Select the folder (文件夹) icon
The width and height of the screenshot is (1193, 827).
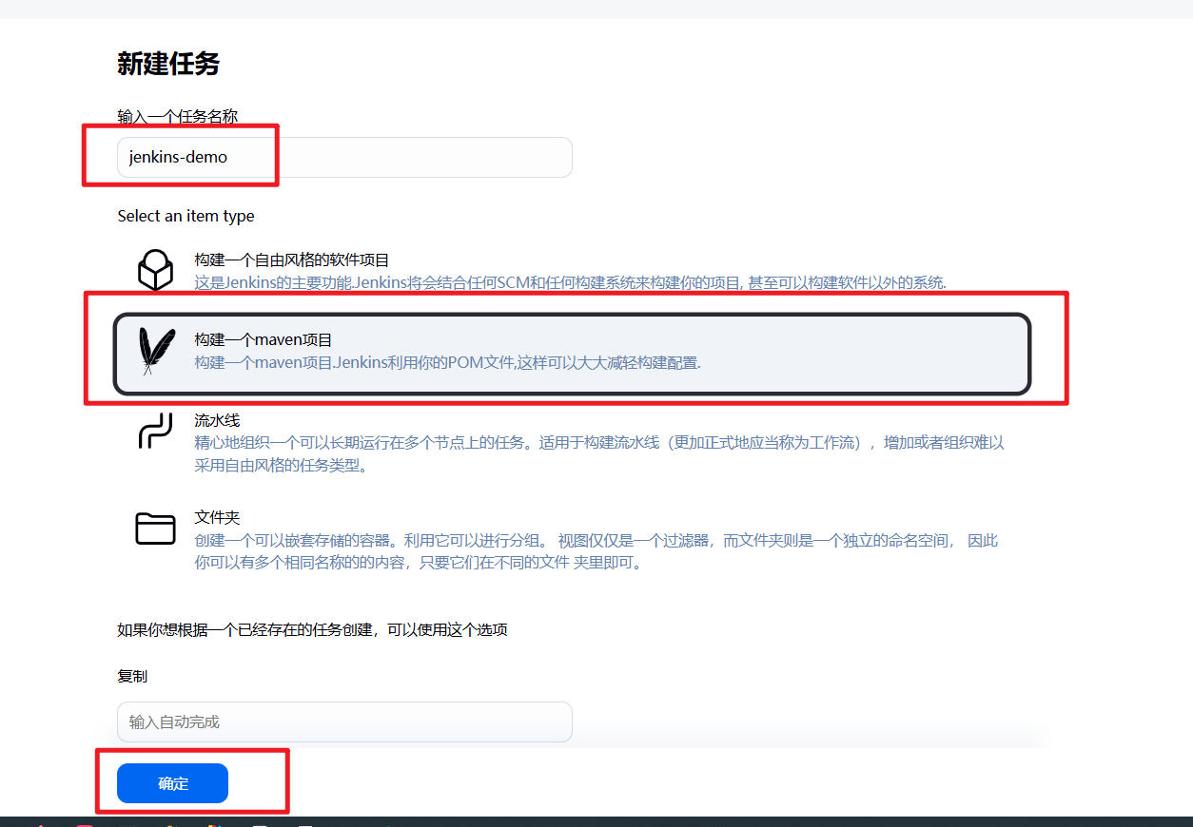155,529
